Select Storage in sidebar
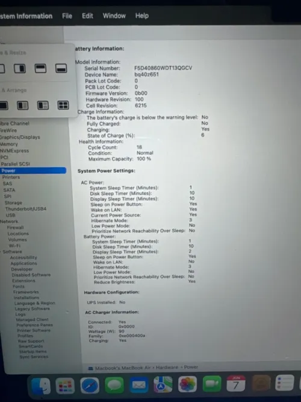 tap(13, 203)
